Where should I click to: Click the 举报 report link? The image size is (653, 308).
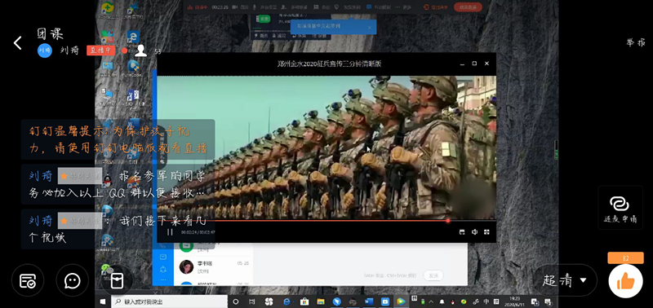(x=636, y=43)
